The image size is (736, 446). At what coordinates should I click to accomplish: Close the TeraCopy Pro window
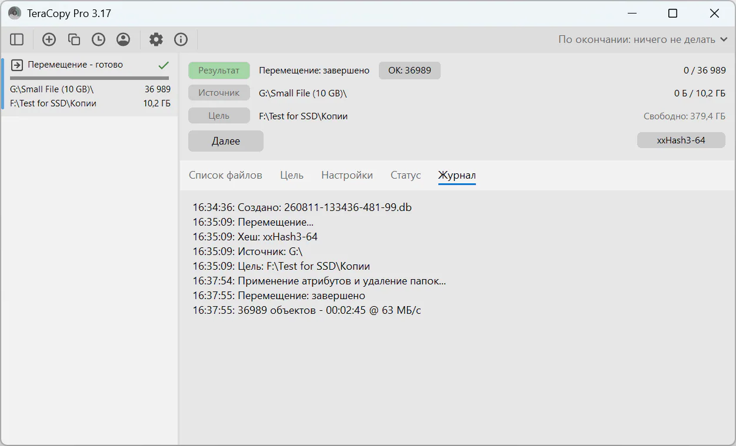click(x=714, y=13)
